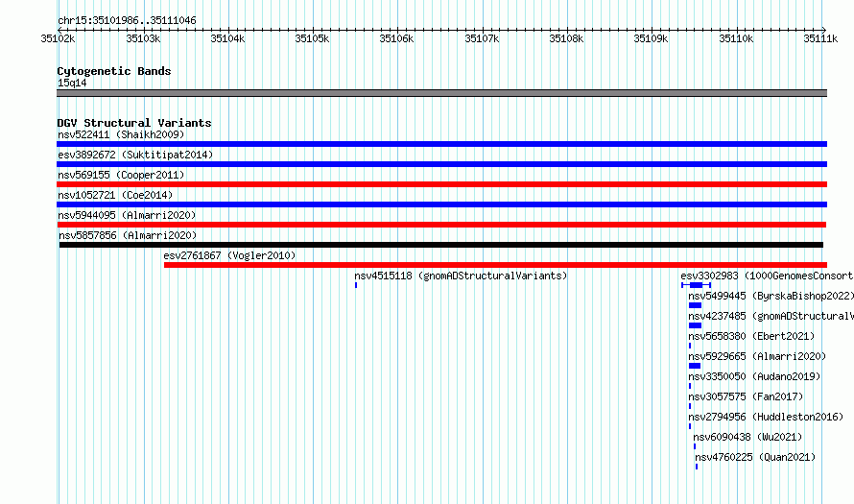Select the black bar under nsv5857856
The height and width of the screenshot is (504, 854).
[x=441, y=245]
